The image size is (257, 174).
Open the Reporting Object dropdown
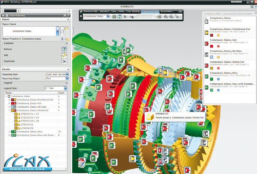point(67,79)
